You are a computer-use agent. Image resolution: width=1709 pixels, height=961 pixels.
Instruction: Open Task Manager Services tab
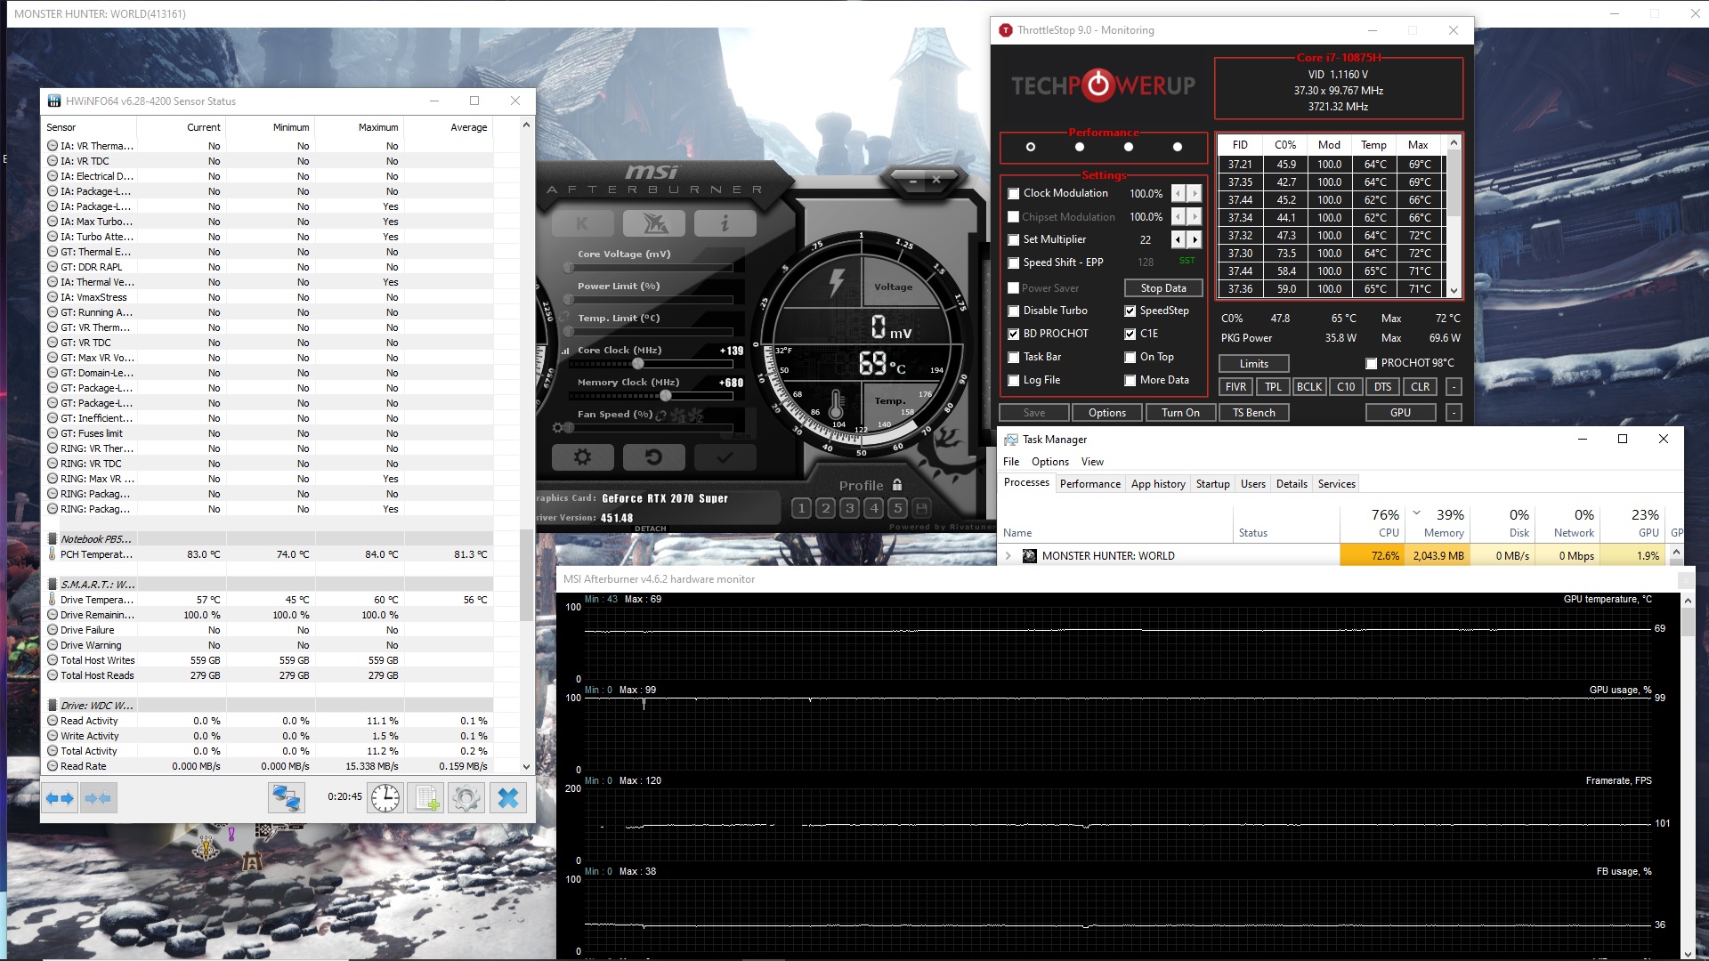[x=1336, y=484]
